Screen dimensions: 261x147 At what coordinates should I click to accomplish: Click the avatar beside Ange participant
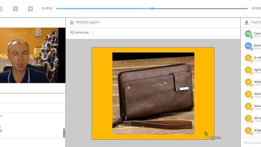248,131
